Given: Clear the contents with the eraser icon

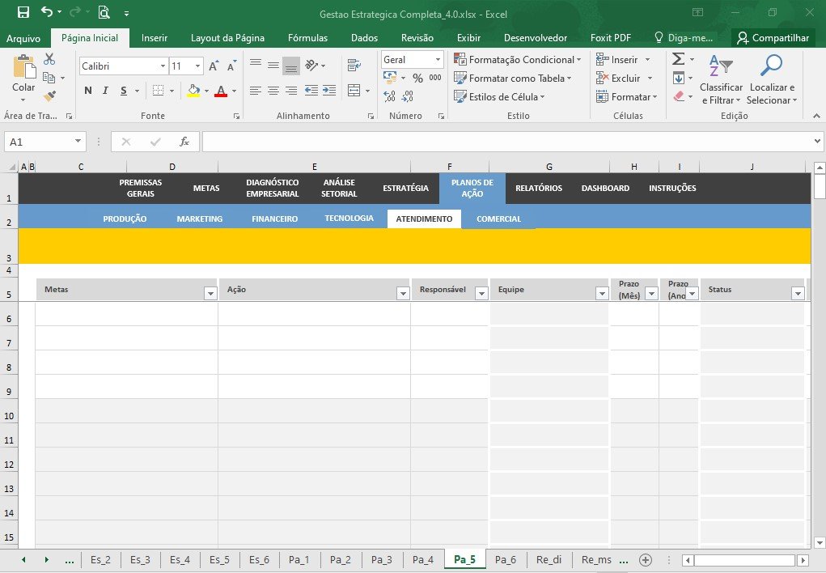Looking at the screenshot, I should [x=679, y=96].
